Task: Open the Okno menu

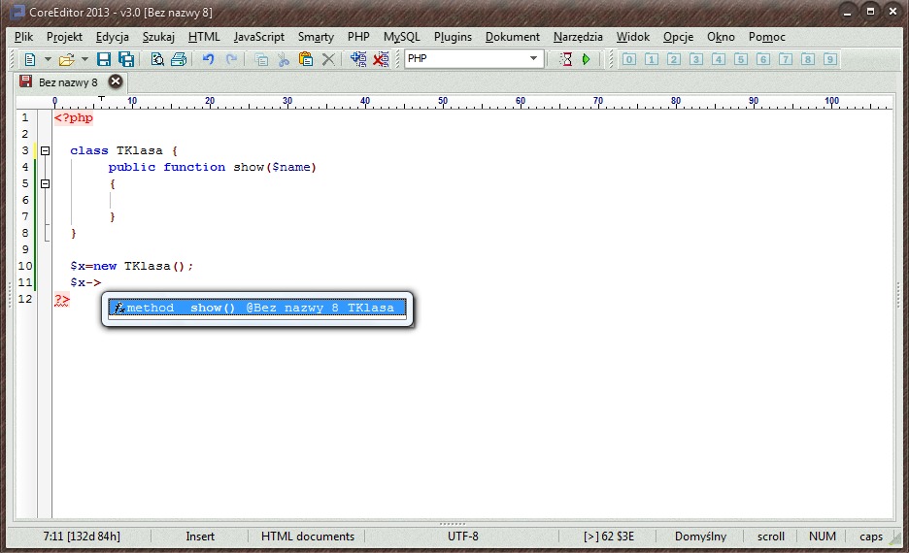Action: (x=721, y=37)
